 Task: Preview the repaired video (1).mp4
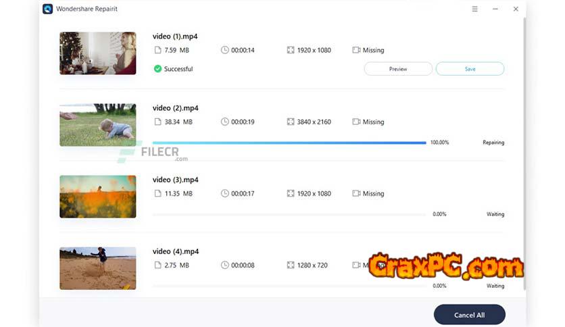point(398,69)
